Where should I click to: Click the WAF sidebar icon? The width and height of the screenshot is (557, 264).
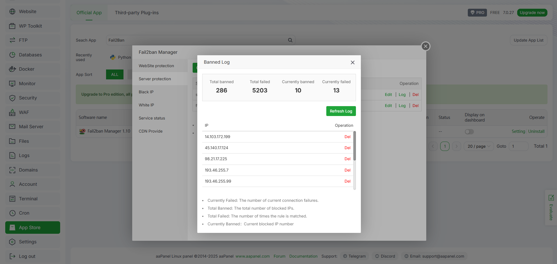pyautogui.click(x=12, y=113)
